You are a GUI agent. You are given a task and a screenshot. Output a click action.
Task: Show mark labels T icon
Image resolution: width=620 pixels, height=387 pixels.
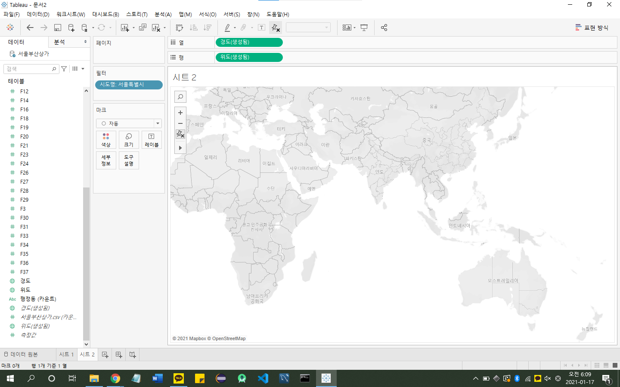261,28
